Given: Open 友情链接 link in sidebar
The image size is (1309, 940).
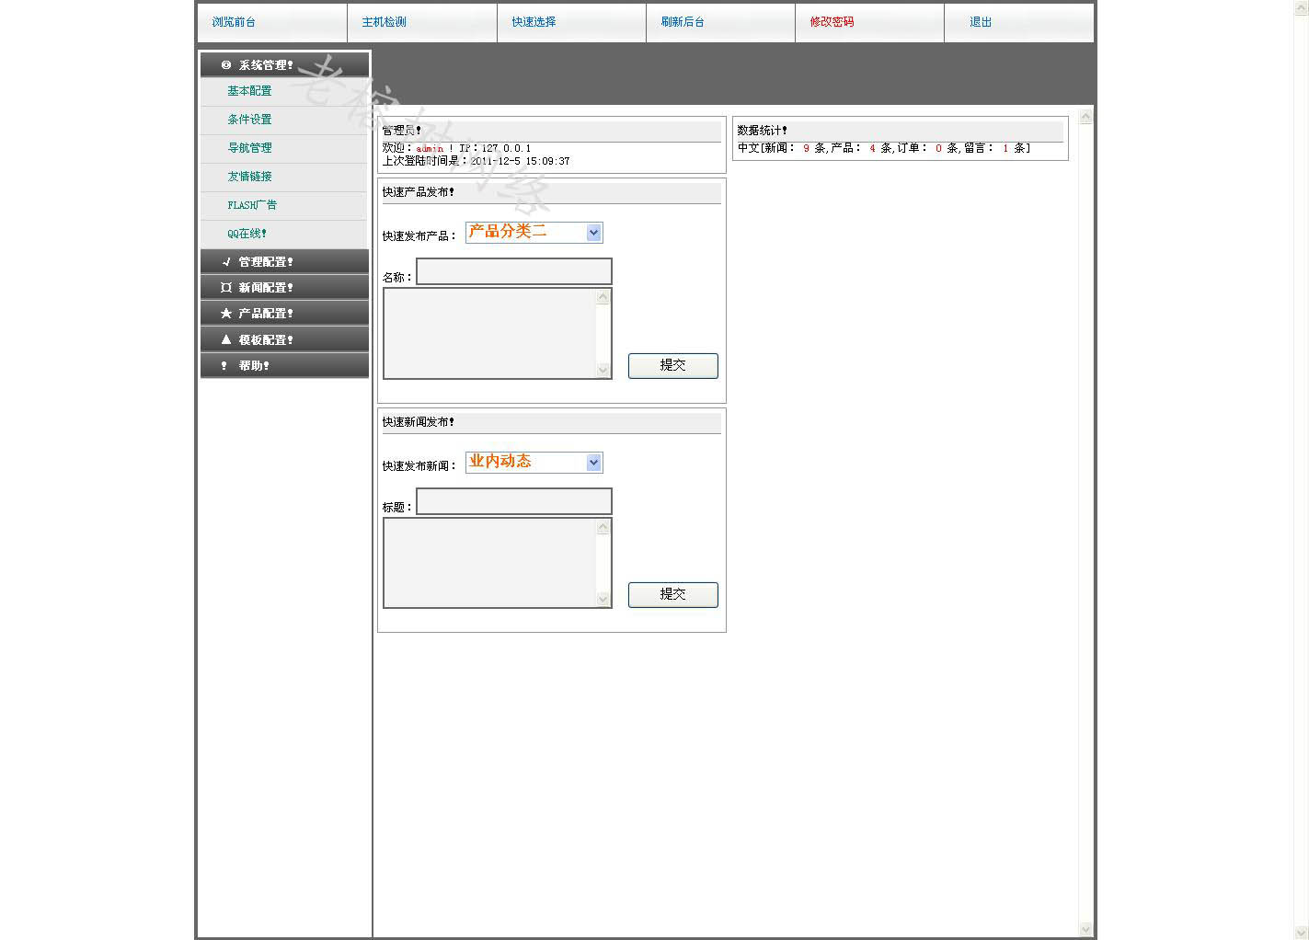Looking at the screenshot, I should point(249,177).
